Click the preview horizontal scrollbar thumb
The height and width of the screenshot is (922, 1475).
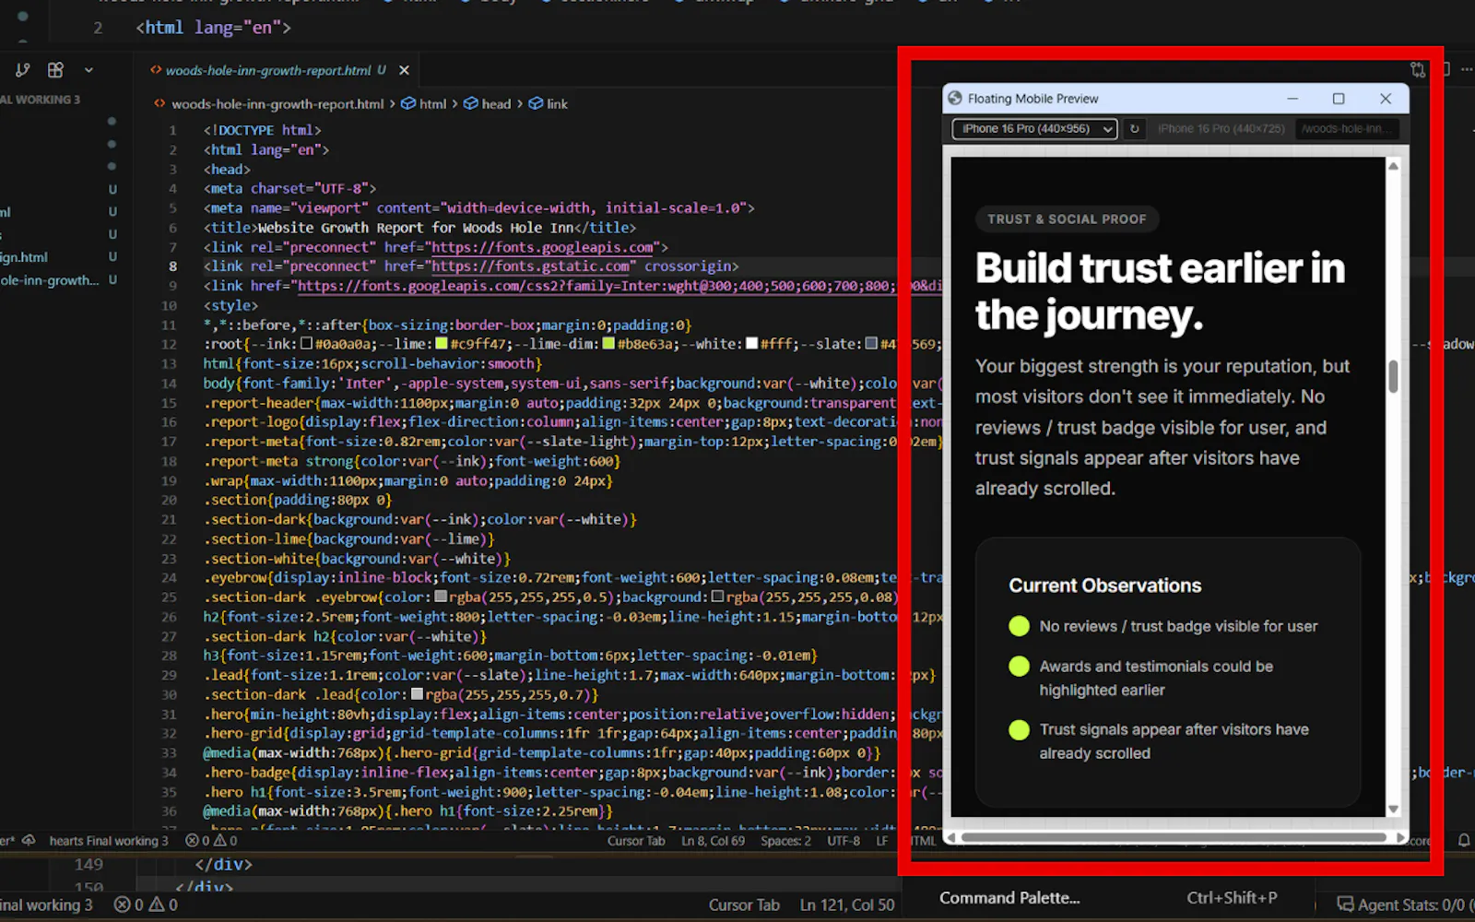tap(1174, 838)
